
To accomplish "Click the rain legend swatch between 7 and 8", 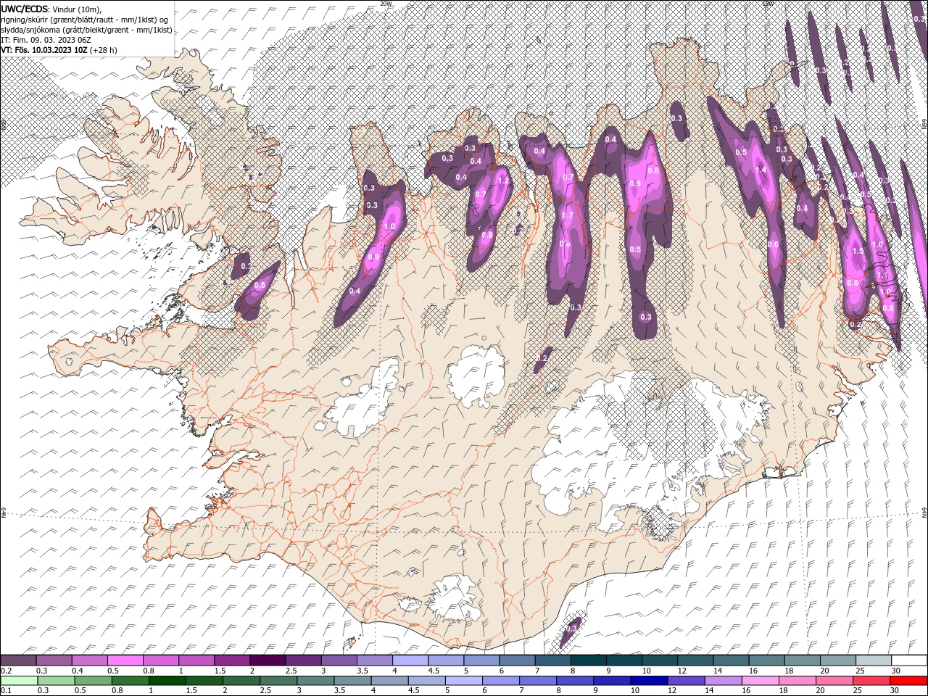I will pos(537,681).
